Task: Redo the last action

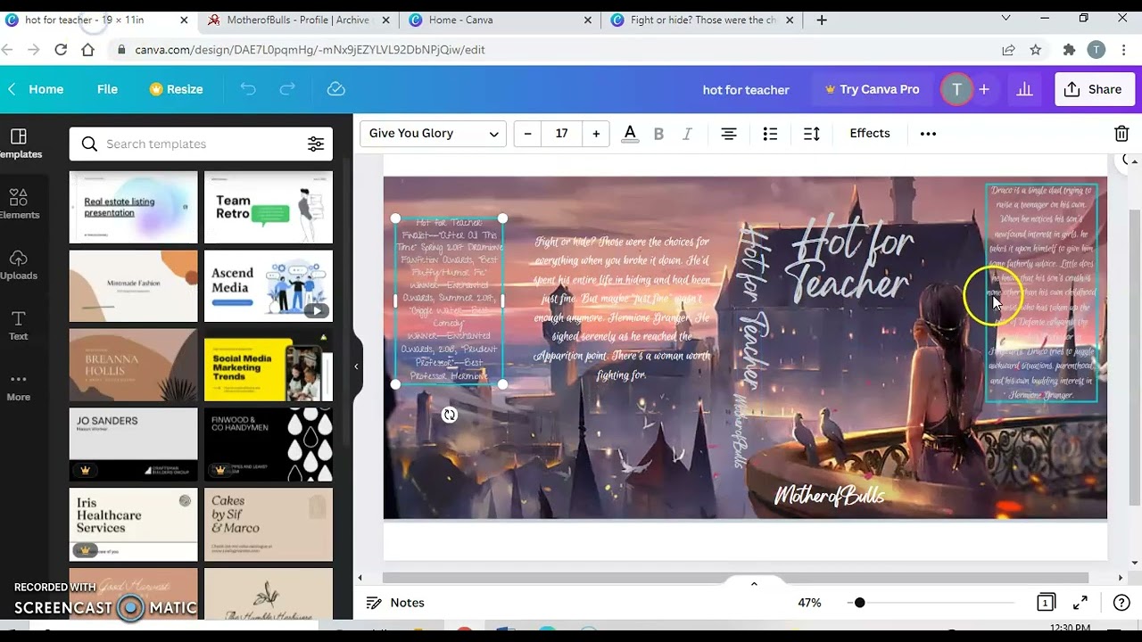Action: 287,89
